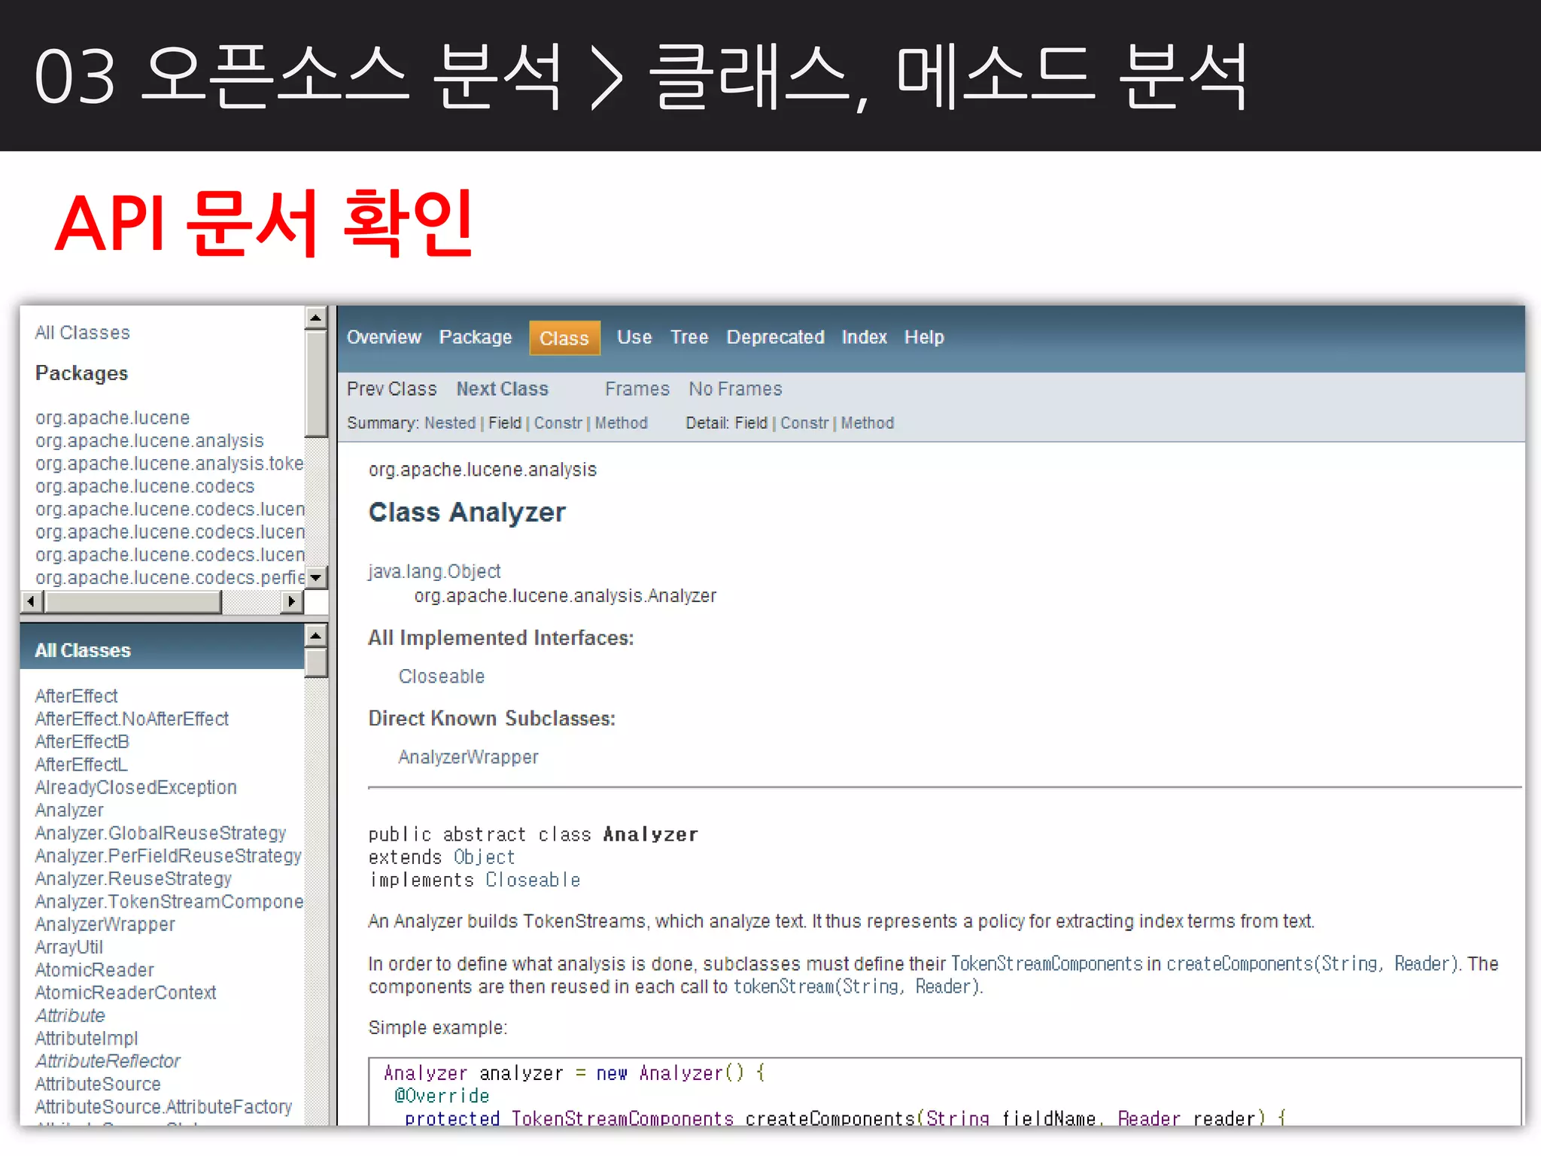Open AttributeSource class
The height and width of the screenshot is (1156, 1541).
coord(98,1085)
